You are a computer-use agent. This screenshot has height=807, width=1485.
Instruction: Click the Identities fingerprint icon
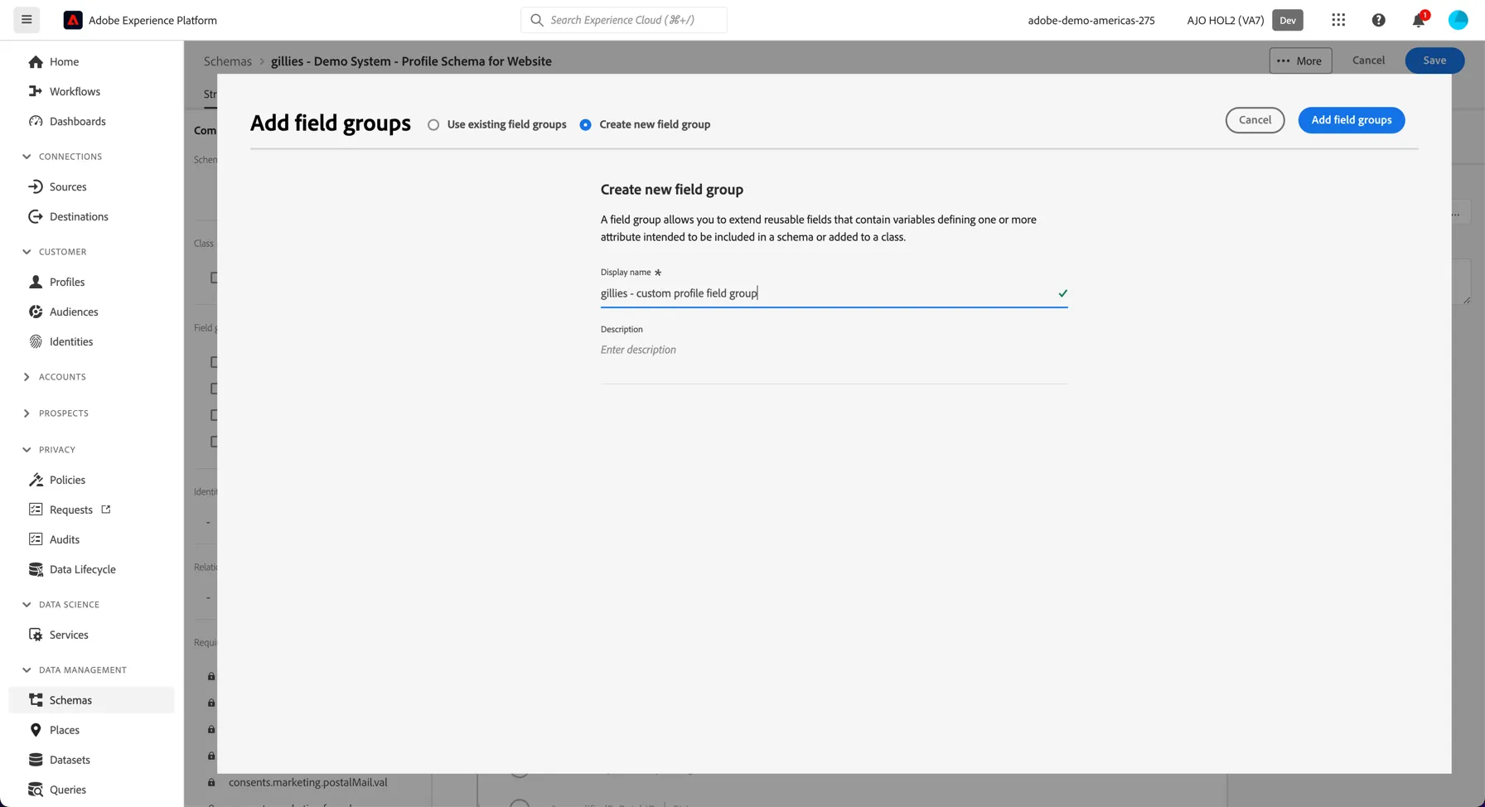[x=36, y=342]
